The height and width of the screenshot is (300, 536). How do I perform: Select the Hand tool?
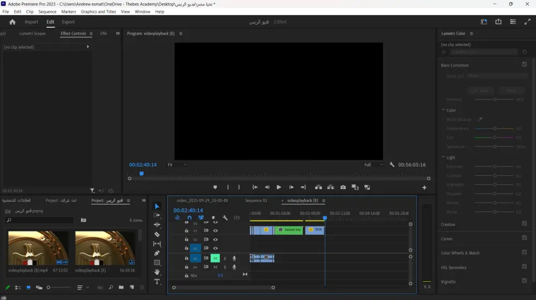157,272
